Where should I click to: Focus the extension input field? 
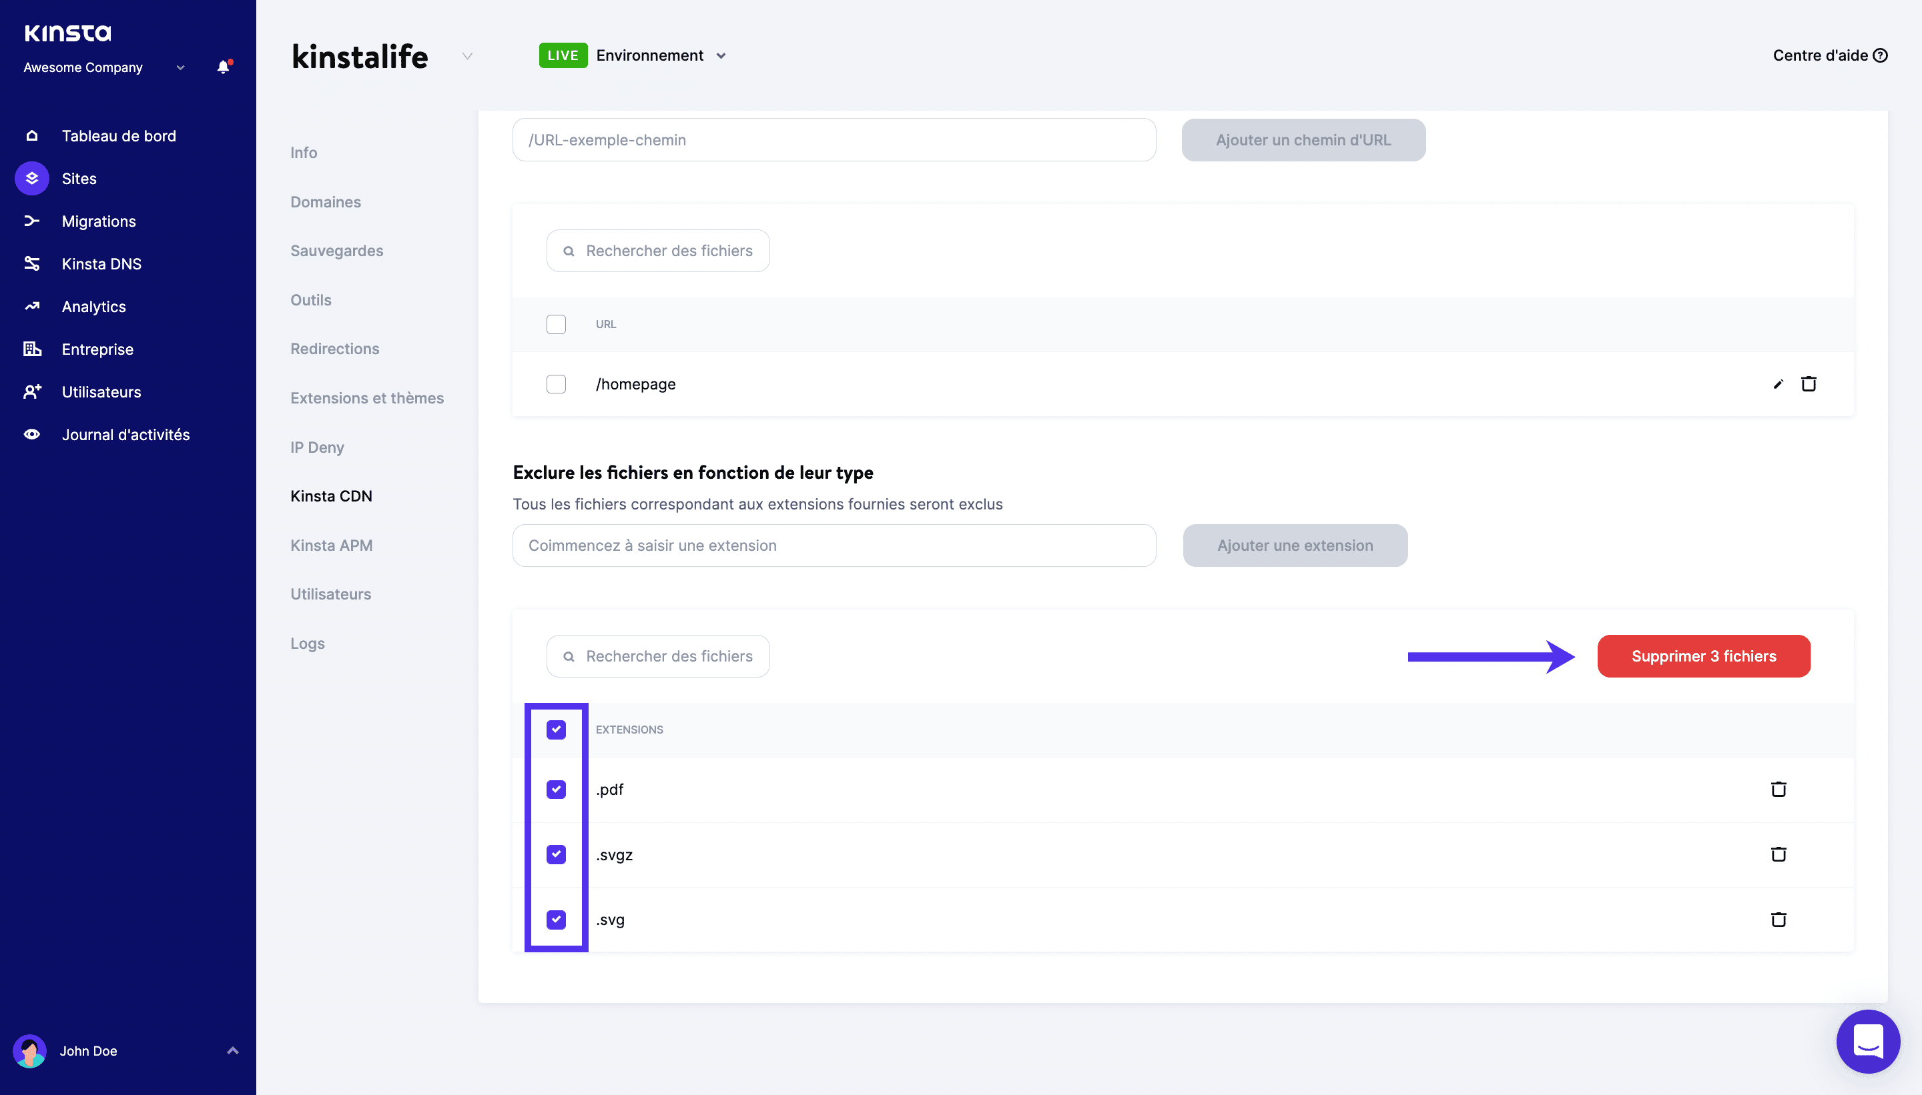tap(834, 545)
